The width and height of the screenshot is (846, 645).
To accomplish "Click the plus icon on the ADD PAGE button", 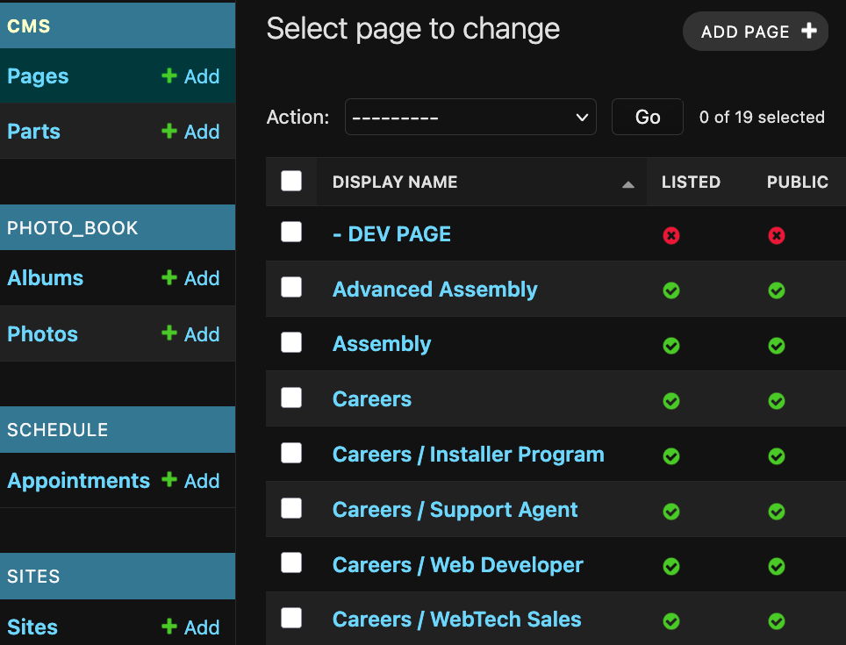I will coord(808,31).
